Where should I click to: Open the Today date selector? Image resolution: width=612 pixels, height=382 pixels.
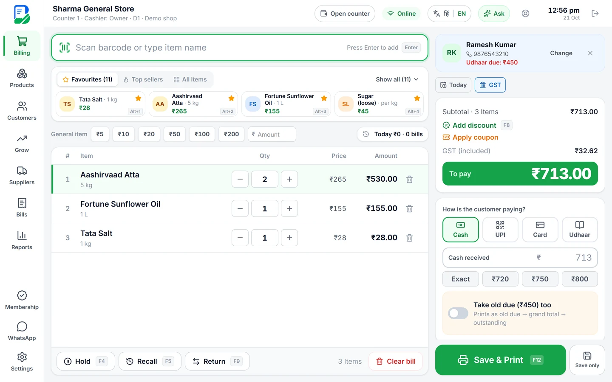[453, 85]
